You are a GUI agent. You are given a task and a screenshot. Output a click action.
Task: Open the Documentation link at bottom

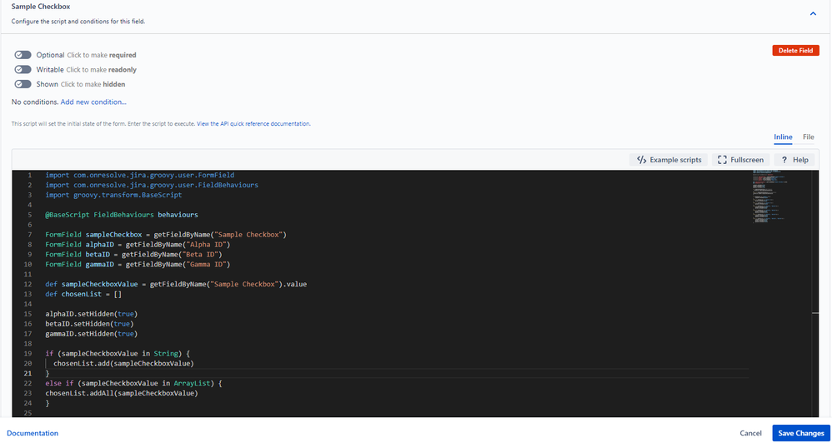click(33, 434)
